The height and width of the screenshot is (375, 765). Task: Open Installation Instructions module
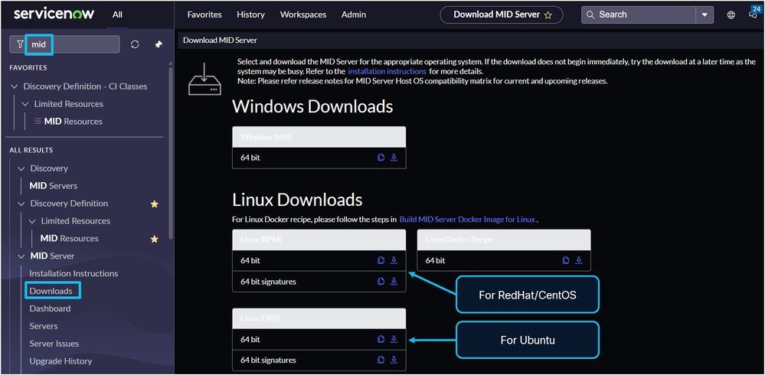point(74,273)
